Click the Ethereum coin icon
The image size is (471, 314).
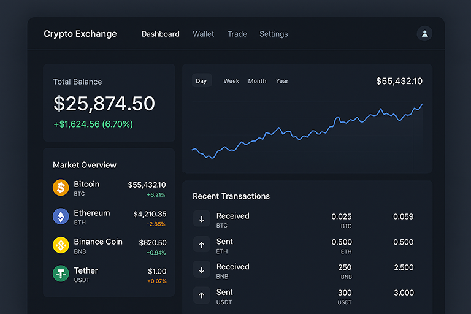61,216
